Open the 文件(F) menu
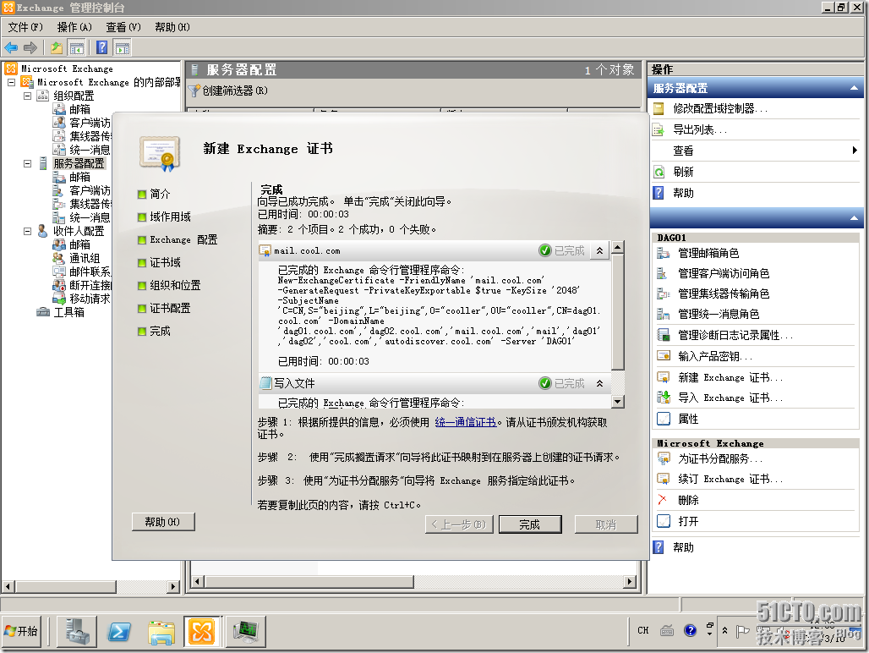Screen dimensions: 869x653 pyautogui.click(x=25, y=27)
